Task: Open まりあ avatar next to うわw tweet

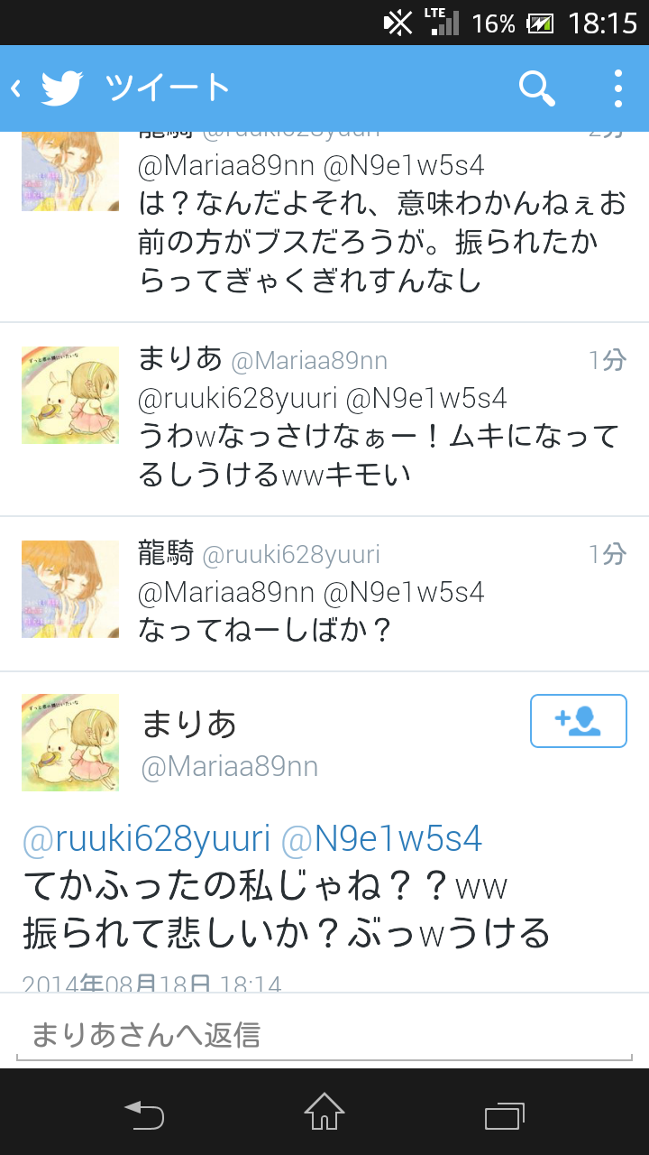Action: pos(70,395)
